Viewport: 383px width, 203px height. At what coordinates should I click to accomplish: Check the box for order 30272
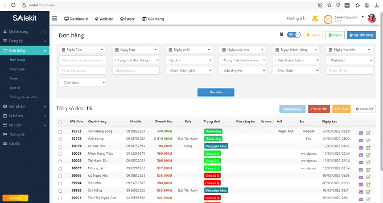(x=61, y=132)
